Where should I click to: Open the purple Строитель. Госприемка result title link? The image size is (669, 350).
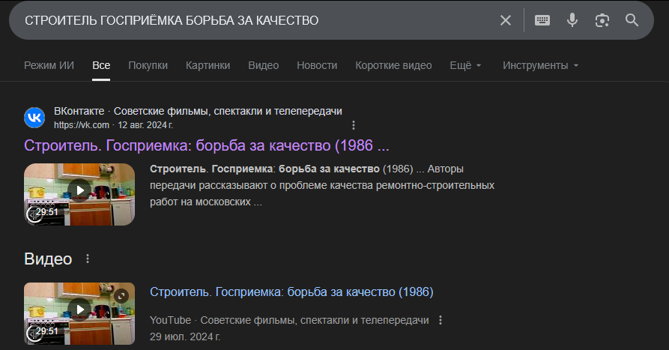pyautogui.click(x=207, y=145)
